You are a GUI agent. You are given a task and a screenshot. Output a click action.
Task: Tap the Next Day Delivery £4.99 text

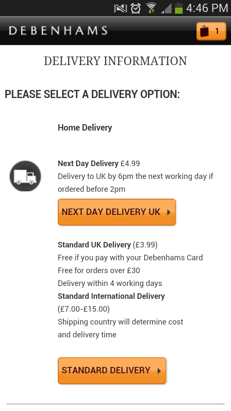99,164
